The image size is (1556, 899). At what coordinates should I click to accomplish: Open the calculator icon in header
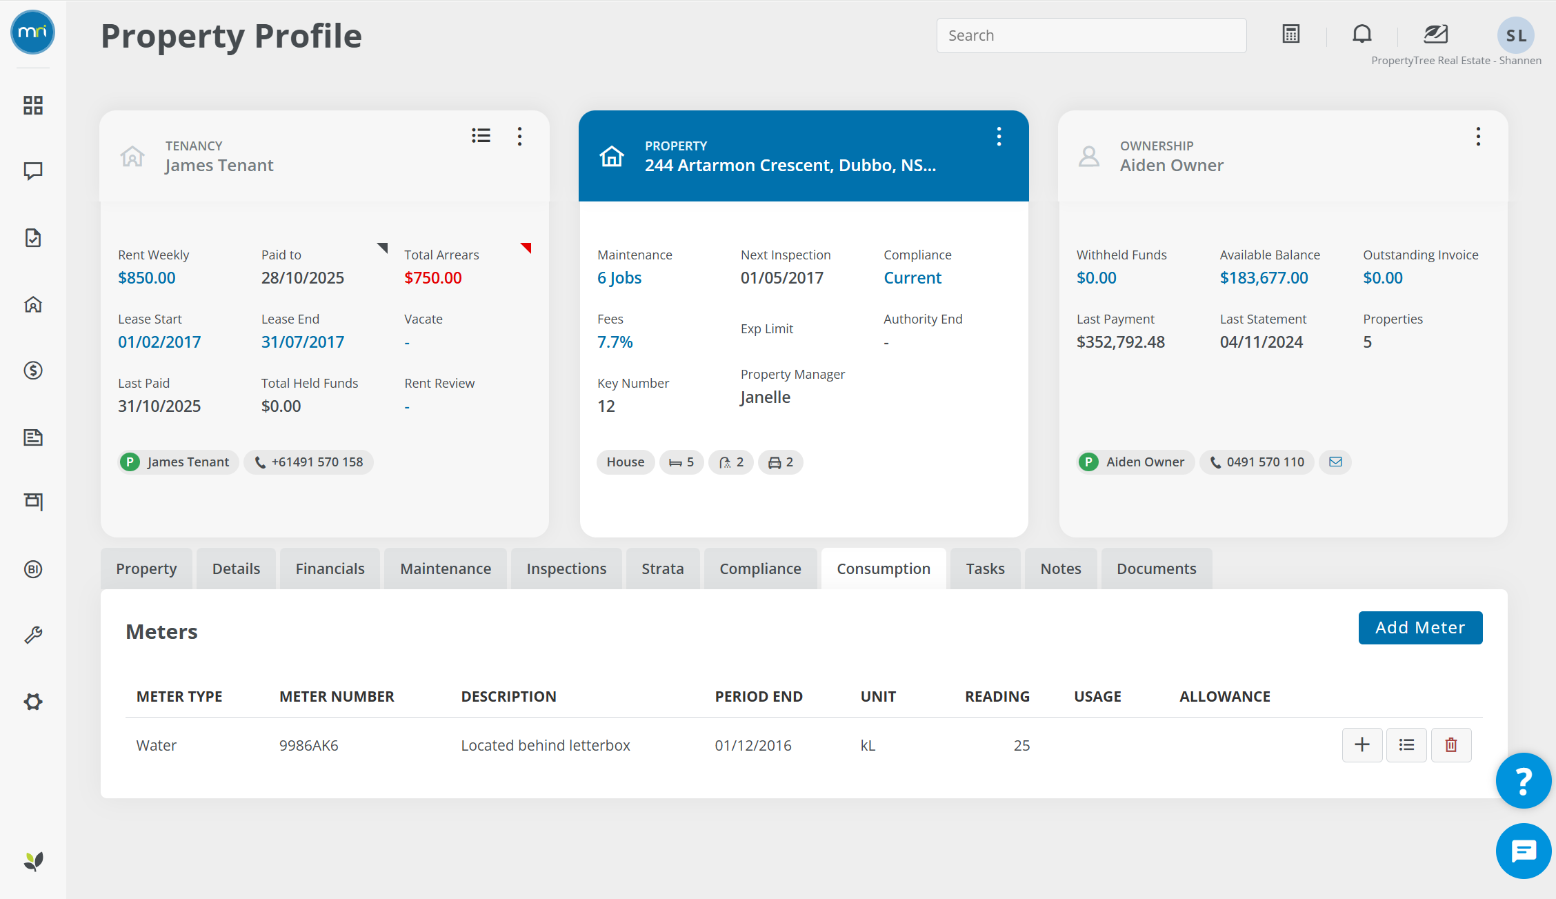pyautogui.click(x=1291, y=34)
